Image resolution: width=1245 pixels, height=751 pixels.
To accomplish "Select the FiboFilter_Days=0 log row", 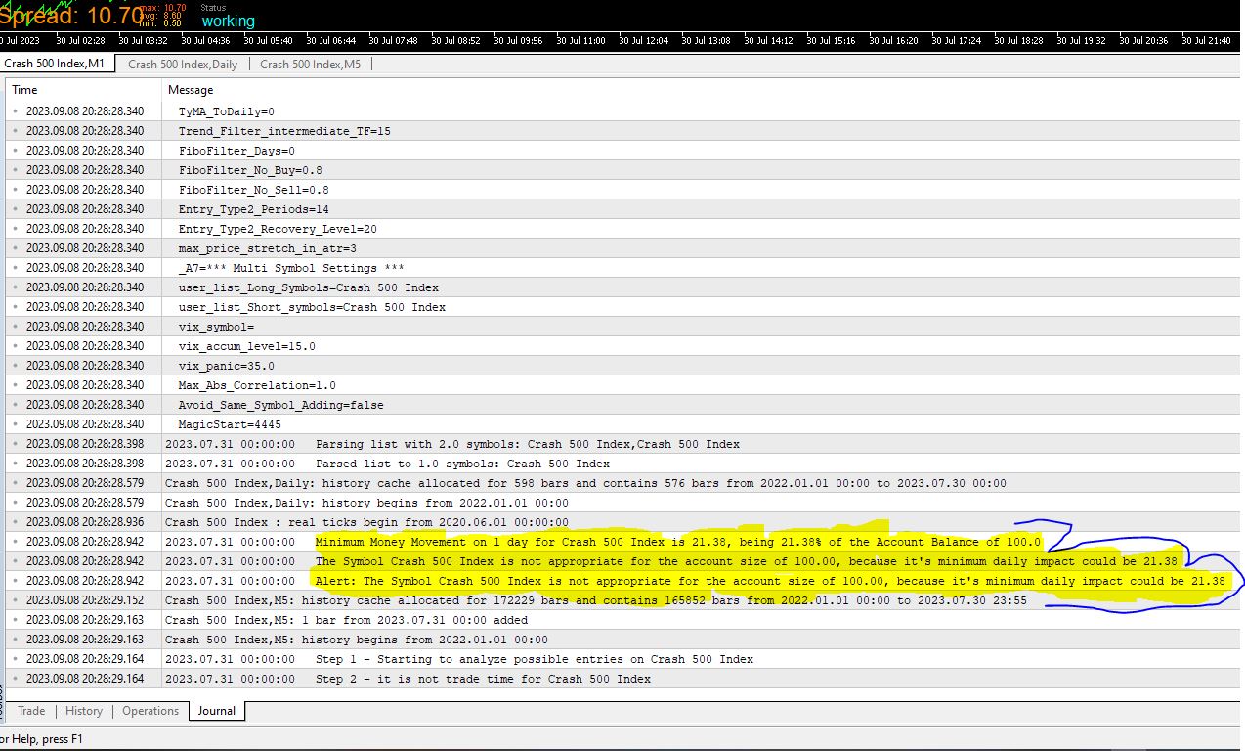I will tap(623, 151).
